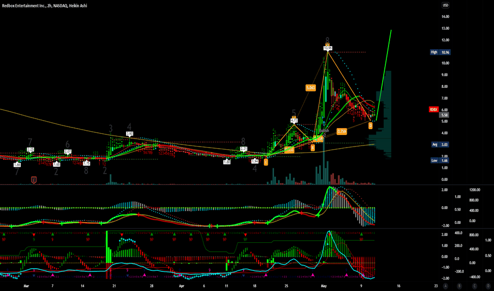Select the orange 0.759 ratio label
This screenshot has width=494, height=291.
coord(341,132)
